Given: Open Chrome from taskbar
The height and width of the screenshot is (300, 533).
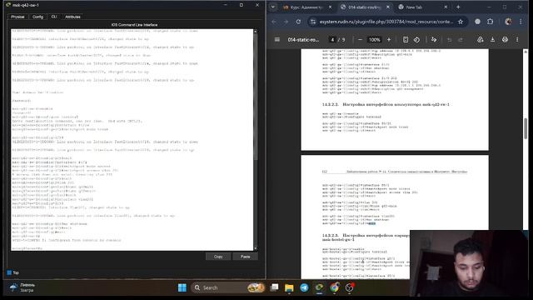Looking at the screenshot, I should (x=335, y=287).
